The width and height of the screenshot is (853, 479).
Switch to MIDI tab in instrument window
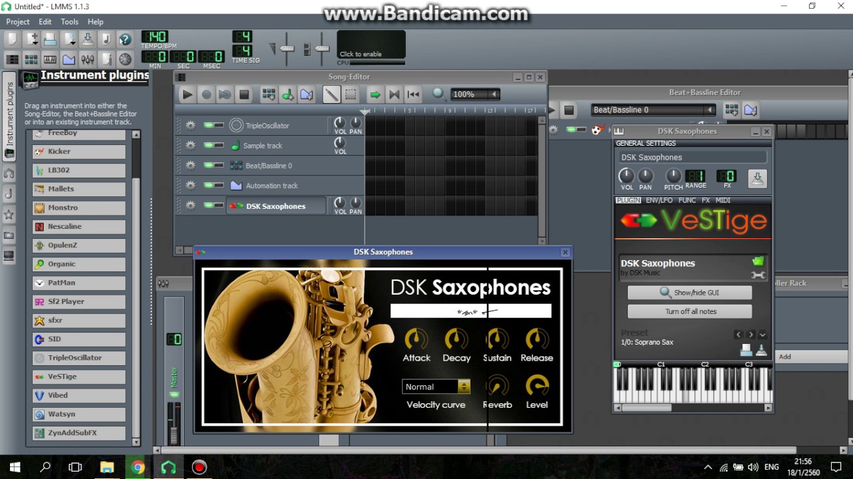[x=723, y=200]
